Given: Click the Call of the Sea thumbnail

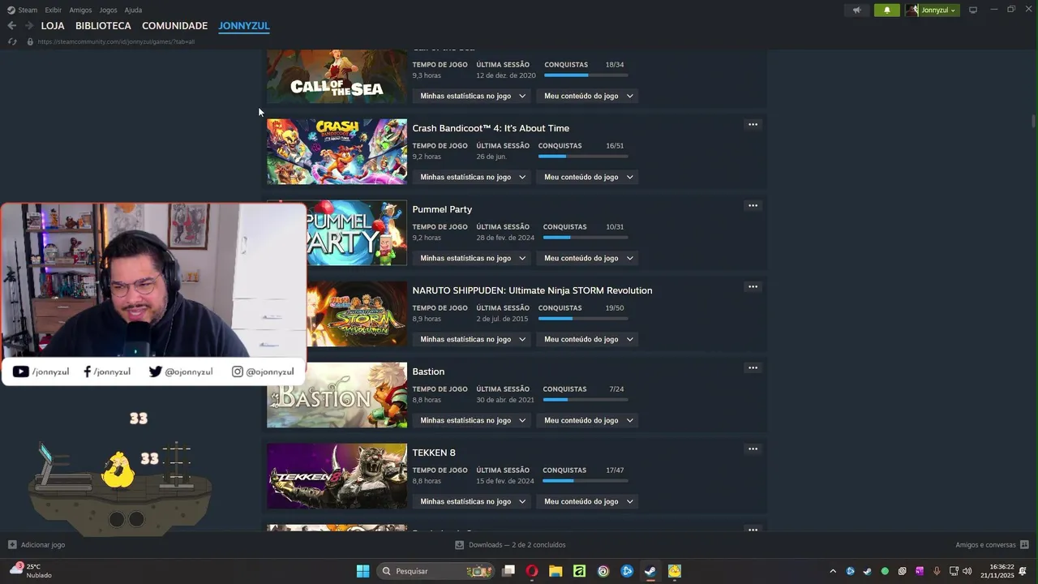Looking at the screenshot, I should [337, 76].
